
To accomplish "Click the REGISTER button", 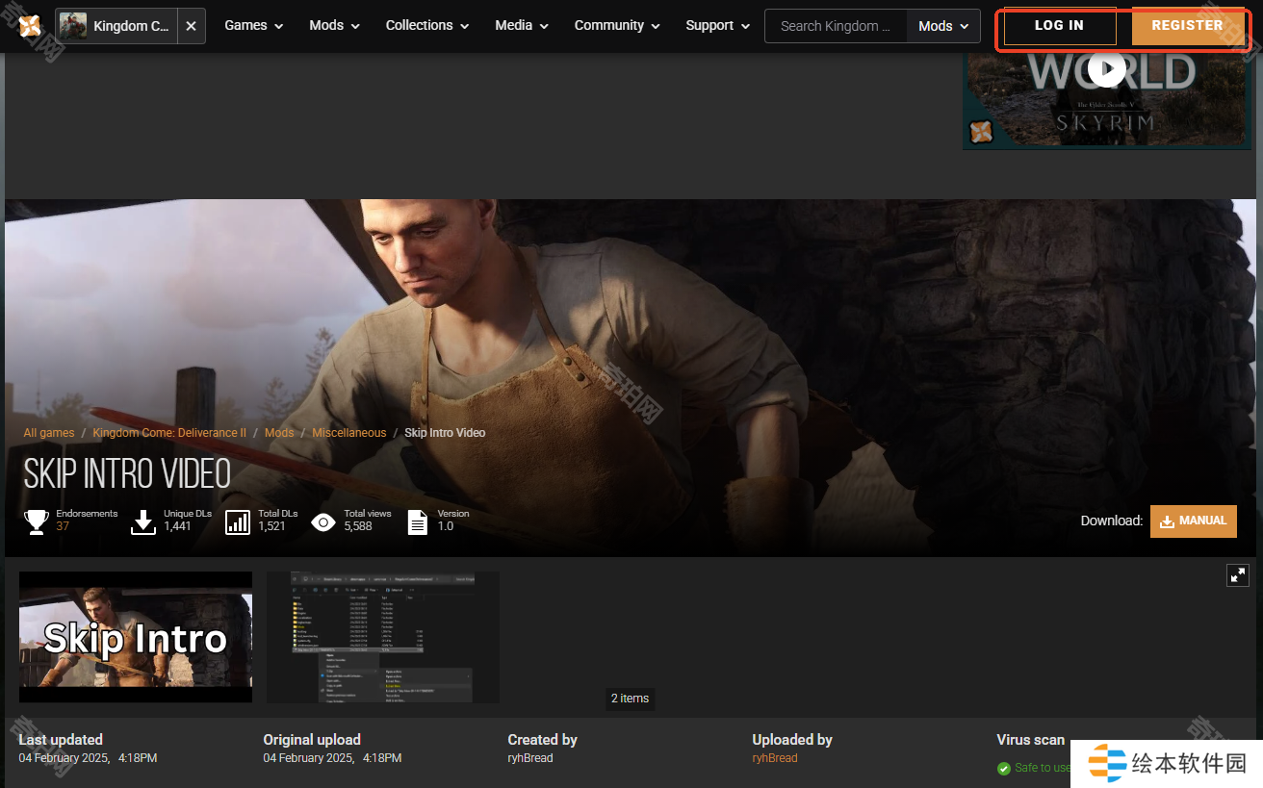I will (x=1187, y=26).
